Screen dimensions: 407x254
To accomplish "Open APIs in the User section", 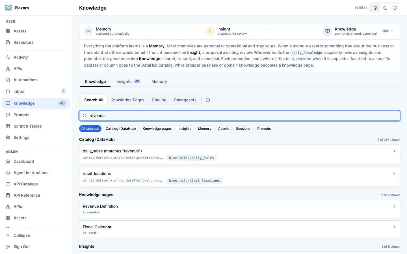I will pyautogui.click(x=36, y=69).
